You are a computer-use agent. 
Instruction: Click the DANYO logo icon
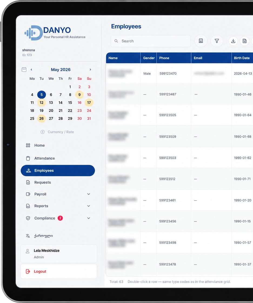(33, 33)
